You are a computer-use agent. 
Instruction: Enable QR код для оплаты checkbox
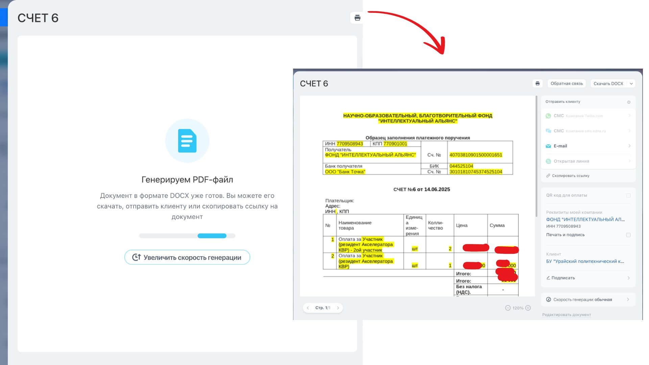(628, 195)
